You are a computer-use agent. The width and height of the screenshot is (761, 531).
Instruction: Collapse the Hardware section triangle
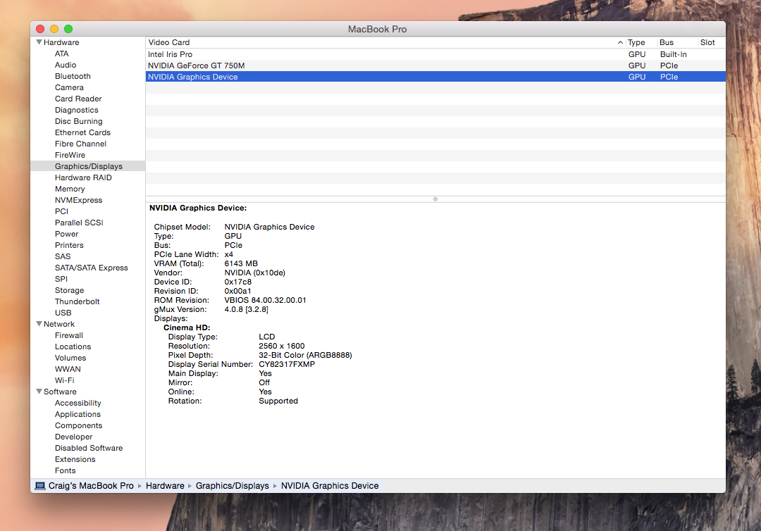pos(39,42)
